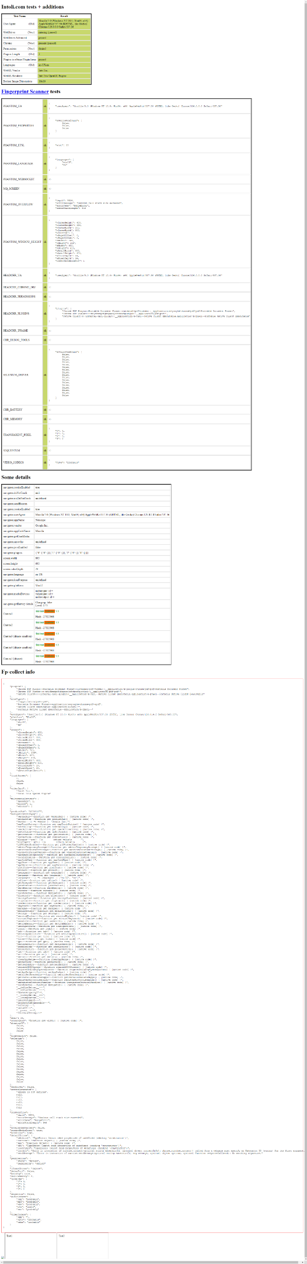Select the Google Inc. vendor value
Image resolution: width=307 pixels, height=1264 pixels.
click(41, 525)
